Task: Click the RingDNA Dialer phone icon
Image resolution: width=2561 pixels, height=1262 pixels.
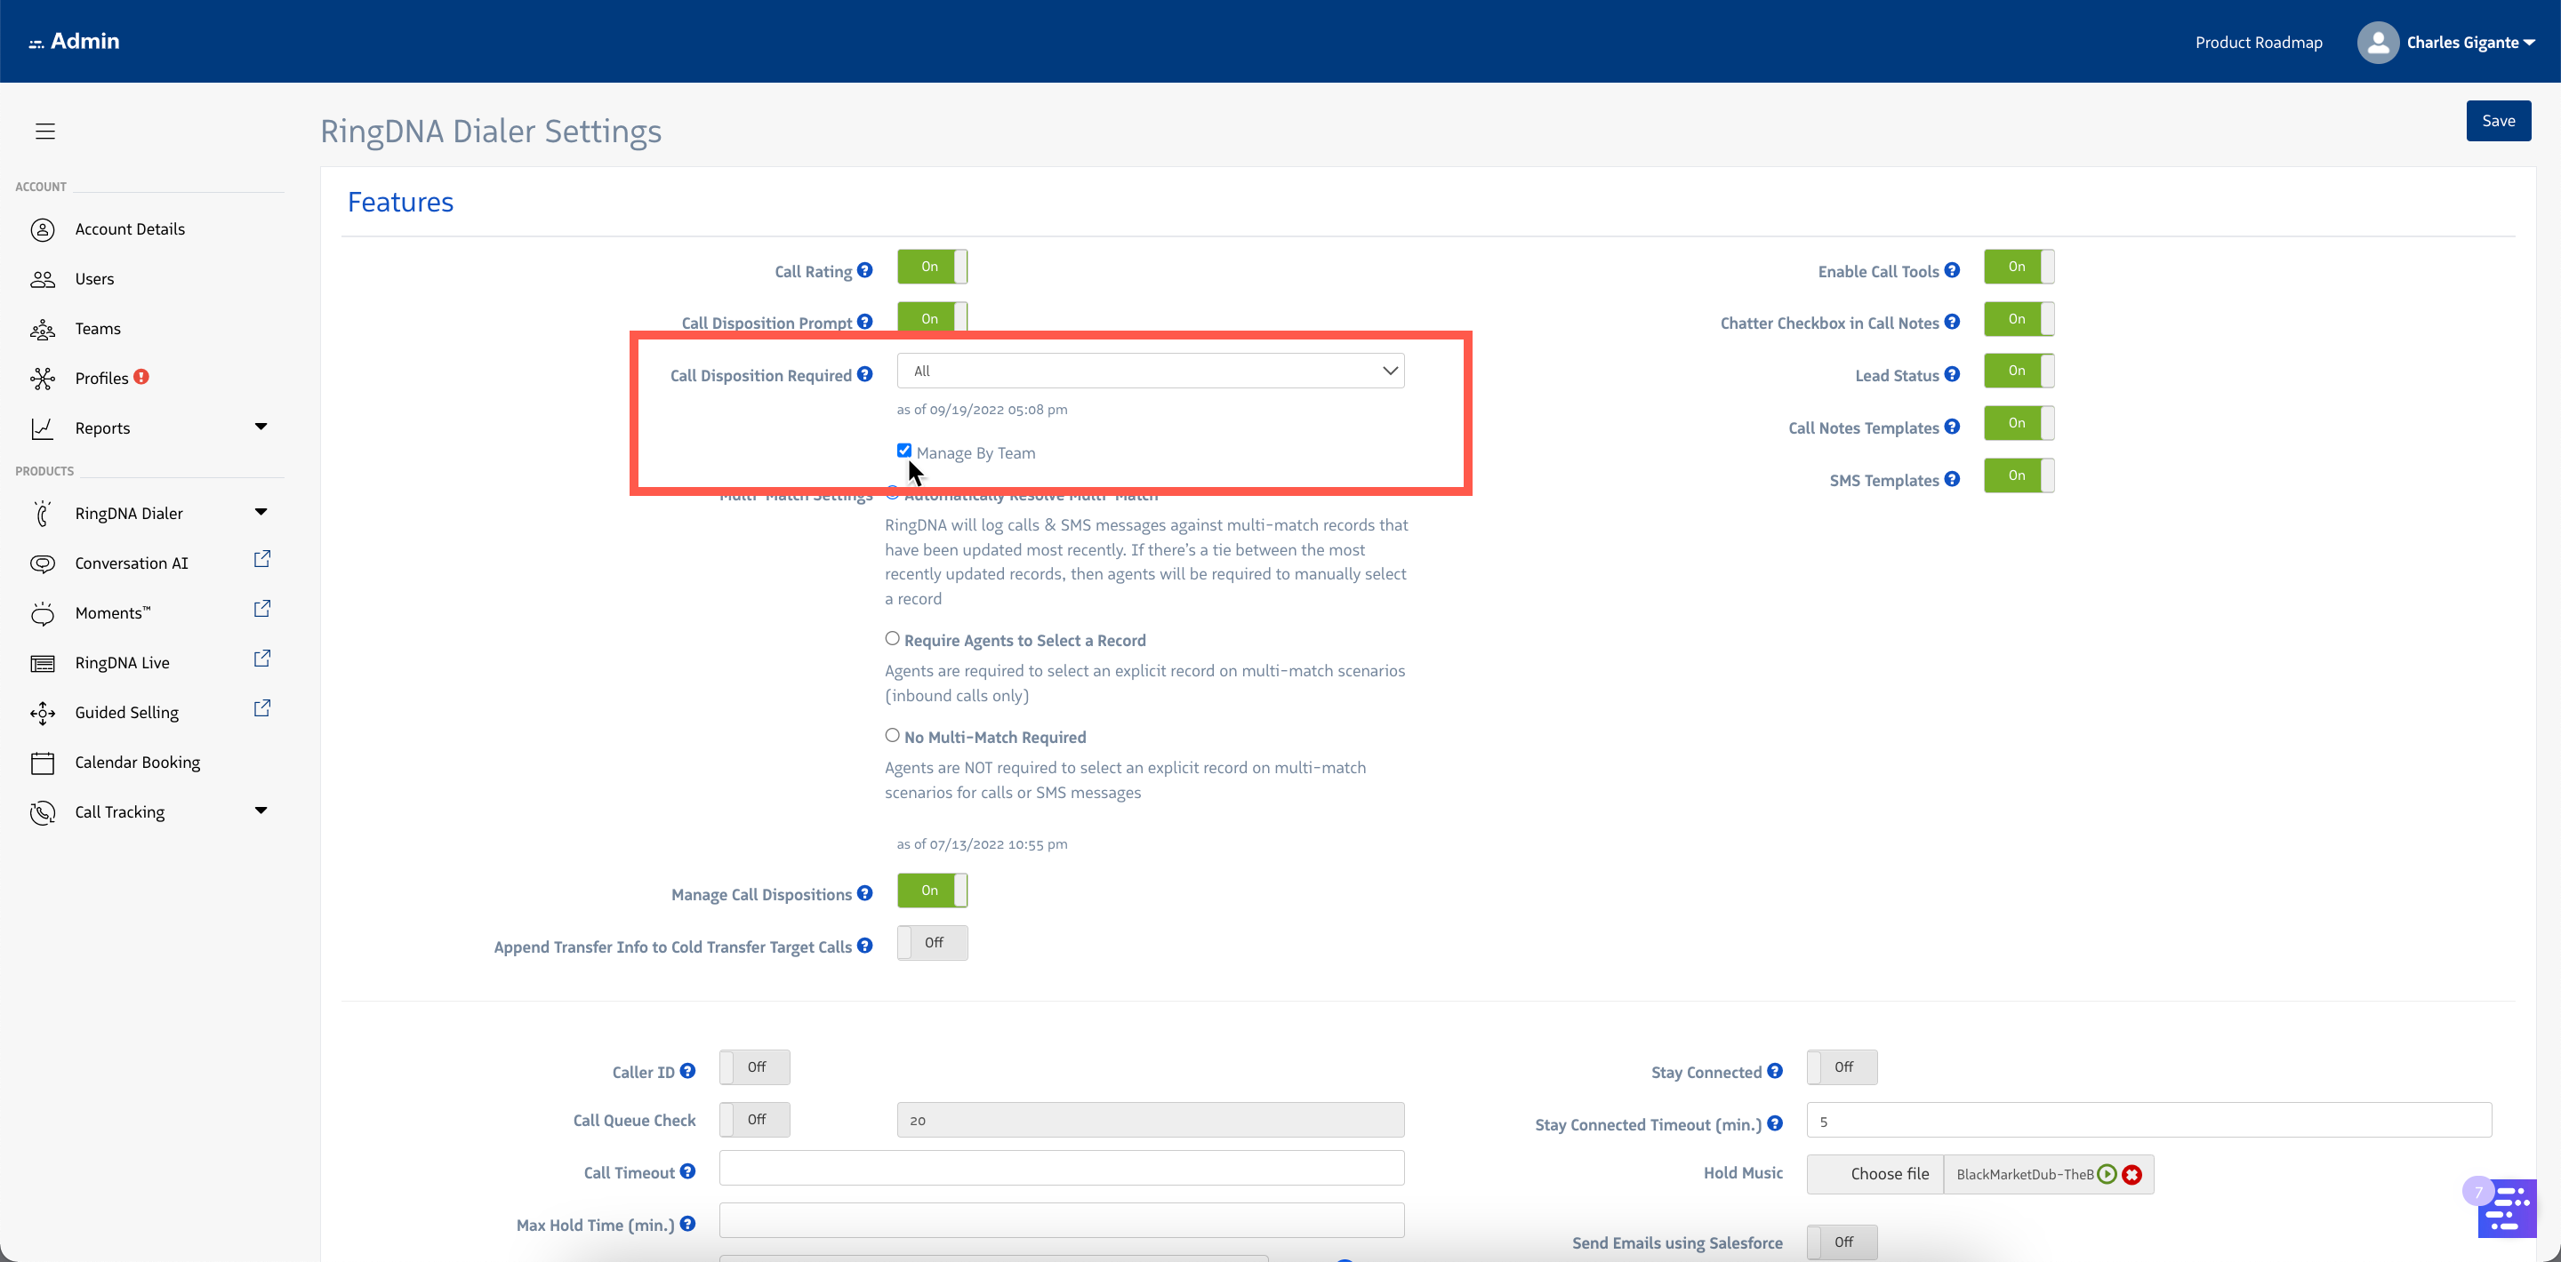Action: (42, 514)
